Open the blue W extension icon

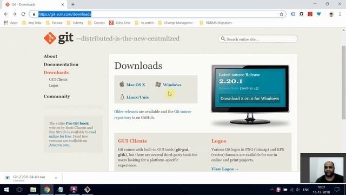[318, 14]
